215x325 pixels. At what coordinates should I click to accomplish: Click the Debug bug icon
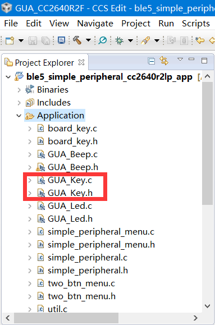119,40
